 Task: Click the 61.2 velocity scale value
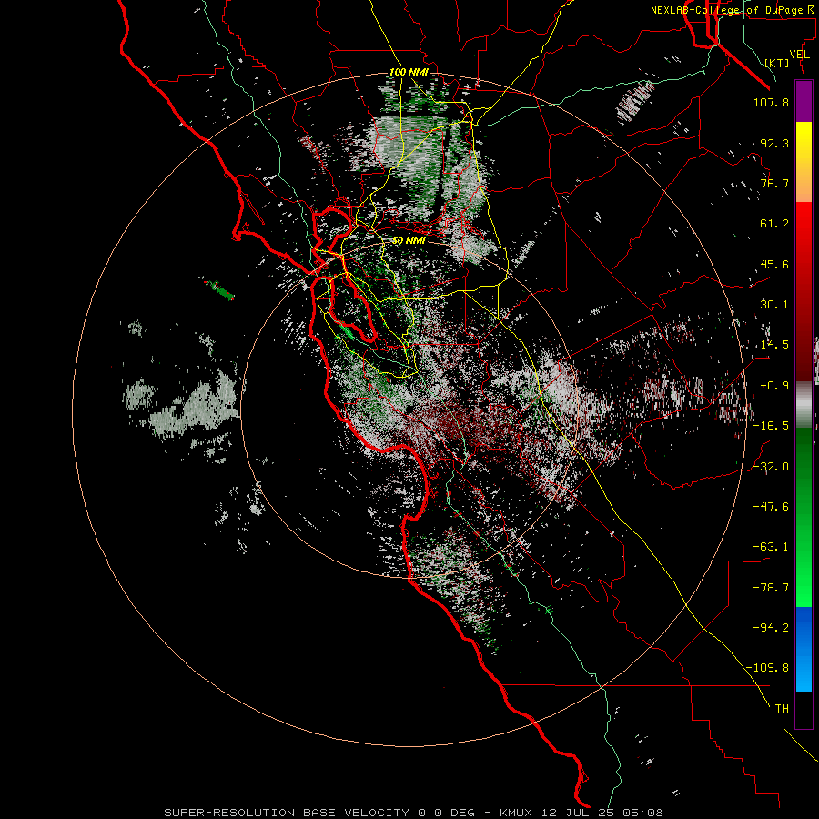click(774, 224)
